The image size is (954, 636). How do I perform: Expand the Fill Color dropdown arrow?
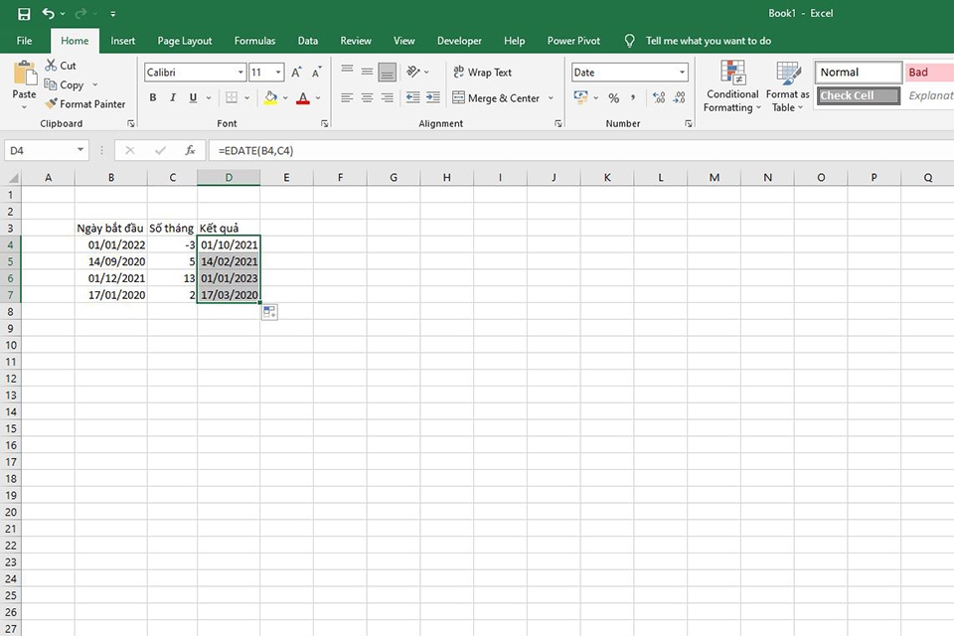coord(286,97)
